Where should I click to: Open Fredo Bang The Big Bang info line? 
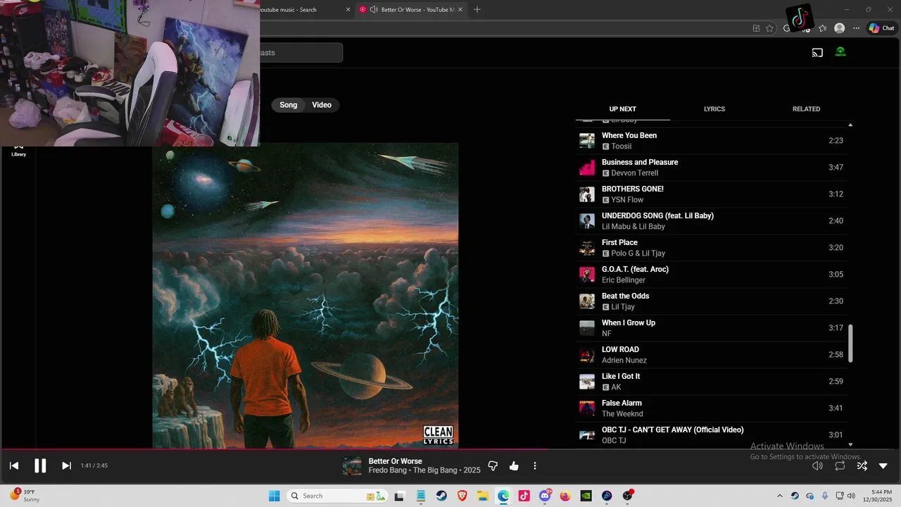pyautogui.click(x=424, y=470)
